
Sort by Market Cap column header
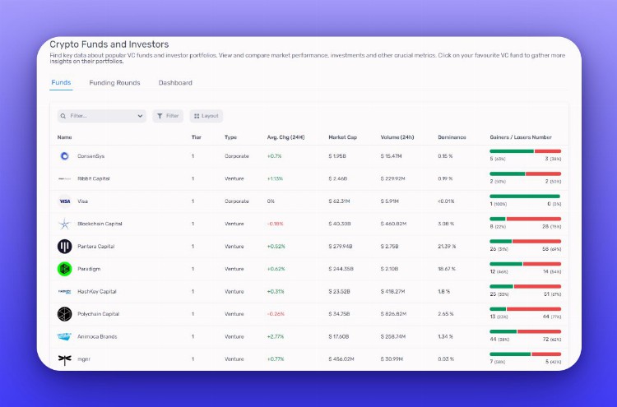point(342,137)
